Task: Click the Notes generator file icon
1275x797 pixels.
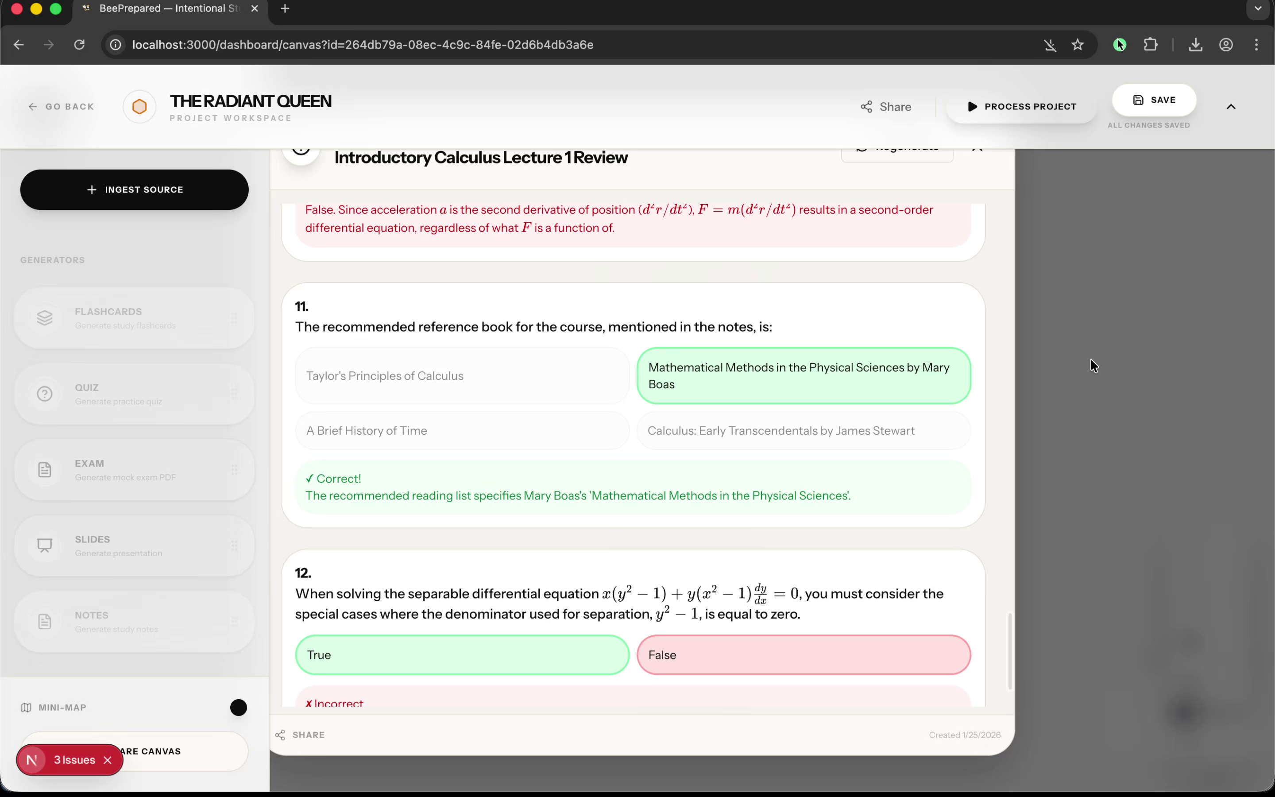Action: pyautogui.click(x=45, y=622)
